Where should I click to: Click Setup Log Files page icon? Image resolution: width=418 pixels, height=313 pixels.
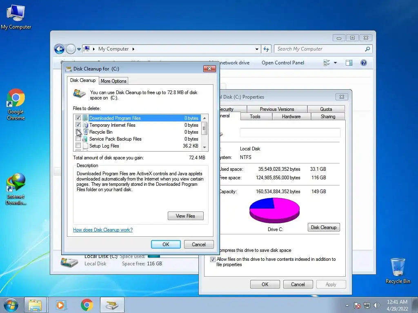85,145
